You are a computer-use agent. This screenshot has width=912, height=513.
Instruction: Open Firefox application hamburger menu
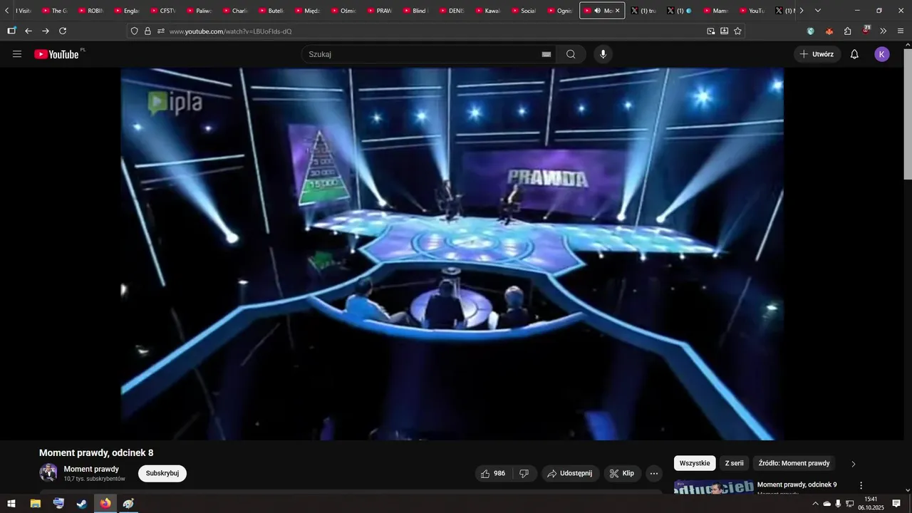pos(901,31)
